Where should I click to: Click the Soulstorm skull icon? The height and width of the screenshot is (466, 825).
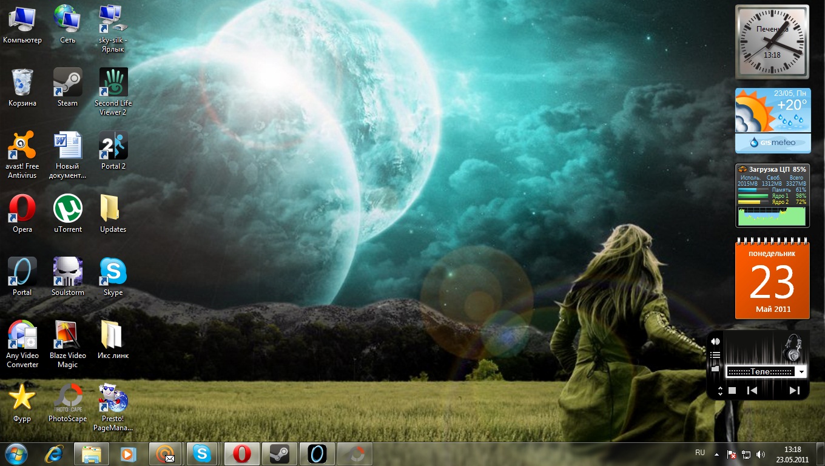(x=67, y=272)
